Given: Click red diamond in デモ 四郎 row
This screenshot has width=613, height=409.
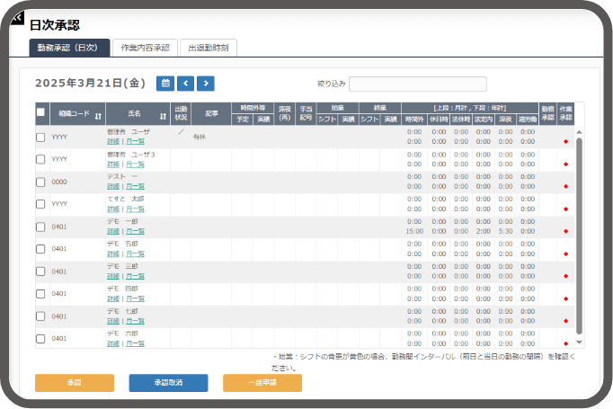Looking at the screenshot, I should [565, 299].
